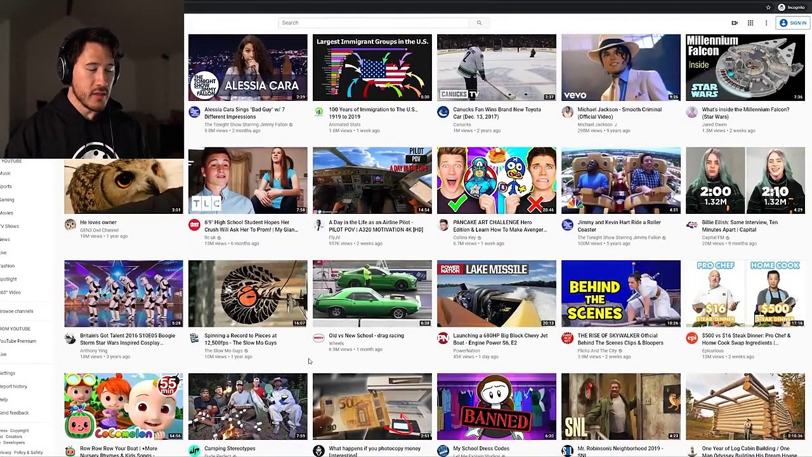Play the Alessia Cara Tonight Show thumbnail
Image resolution: width=812 pixels, height=457 pixels.
click(247, 68)
